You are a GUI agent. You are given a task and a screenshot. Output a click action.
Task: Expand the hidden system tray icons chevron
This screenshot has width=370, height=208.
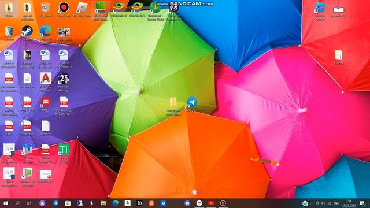point(312,203)
